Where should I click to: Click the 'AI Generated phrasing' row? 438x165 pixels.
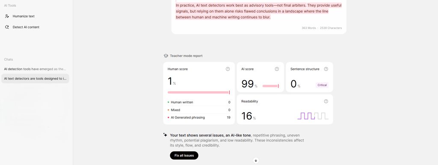point(199,117)
